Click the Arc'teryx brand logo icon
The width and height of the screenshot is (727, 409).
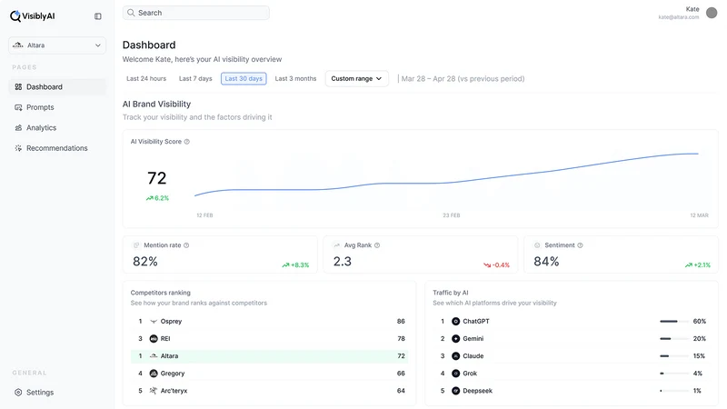tap(154, 391)
